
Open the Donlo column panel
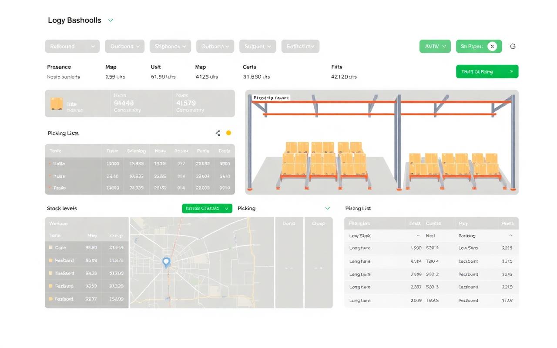tap(289, 263)
